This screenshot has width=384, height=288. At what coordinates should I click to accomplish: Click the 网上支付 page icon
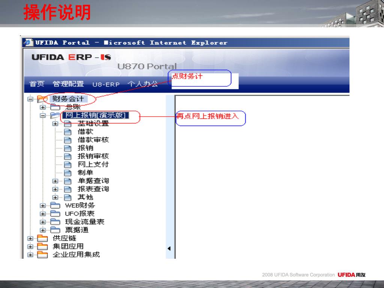pos(67,165)
